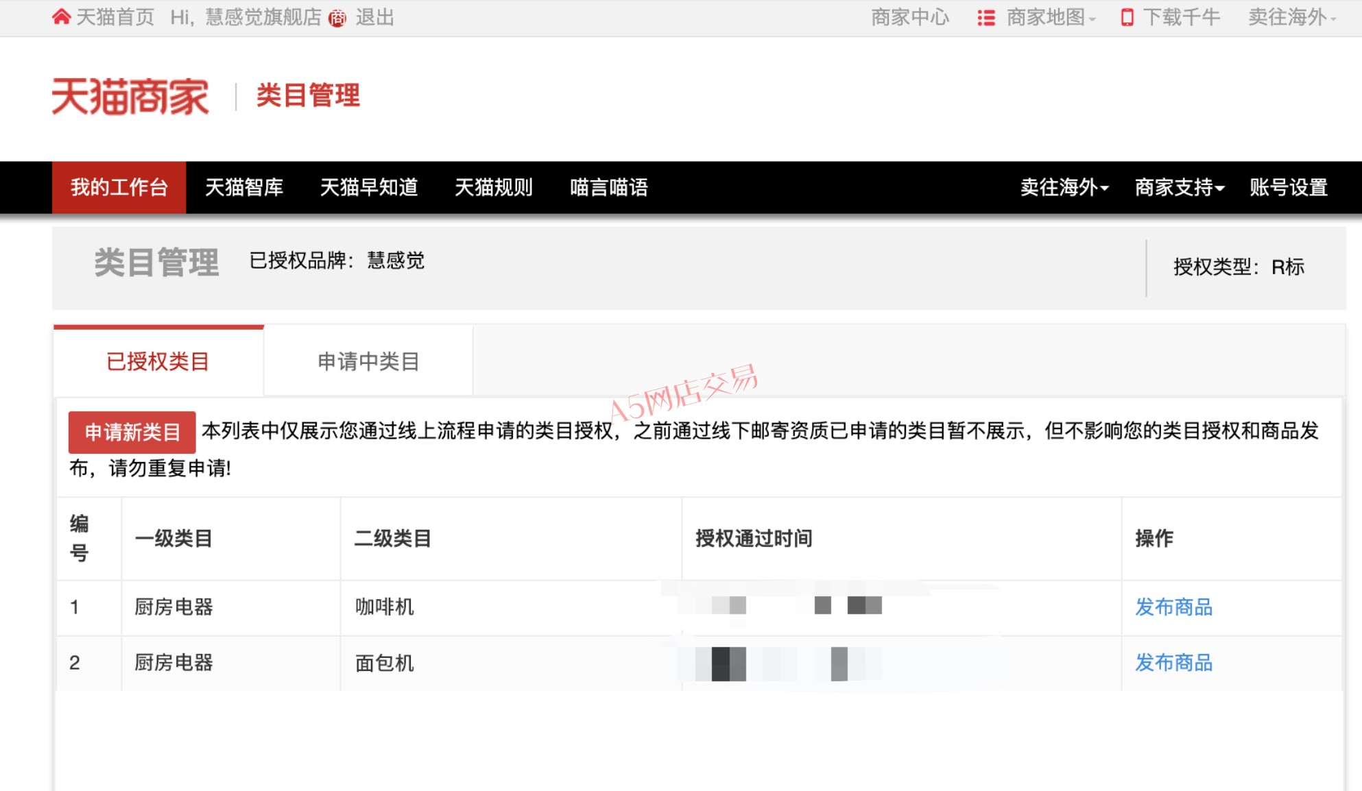Screen dimensions: 1362x791
Task: Expand the 商家支持 dropdown menu
Action: (1180, 187)
